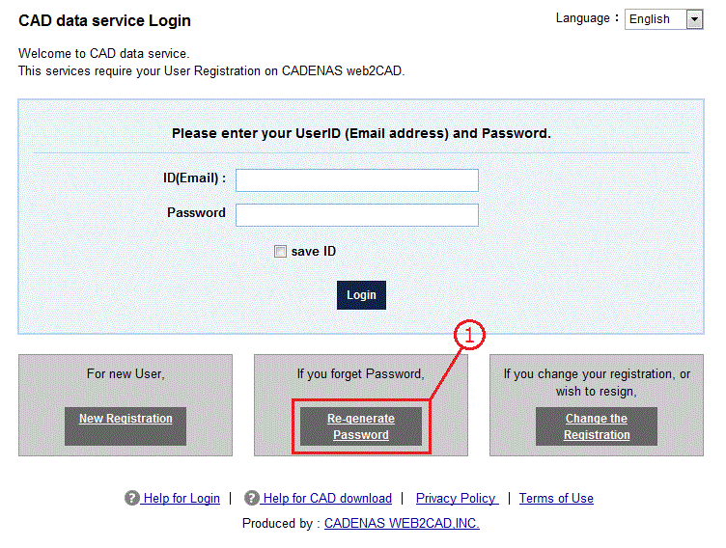This screenshot has height=548, width=726.
Task: View the Privacy Policy link
Action: [x=456, y=498]
